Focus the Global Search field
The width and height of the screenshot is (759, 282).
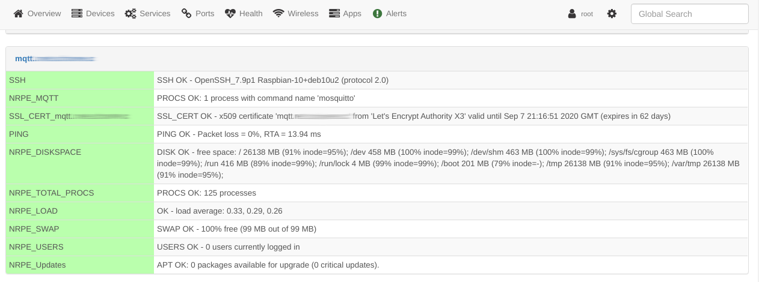(x=689, y=14)
